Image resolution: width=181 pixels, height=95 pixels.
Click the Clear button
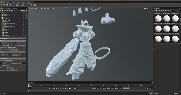4,93
